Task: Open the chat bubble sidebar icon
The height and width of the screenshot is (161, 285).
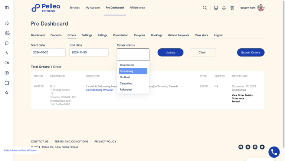Action: pos(7,43)
